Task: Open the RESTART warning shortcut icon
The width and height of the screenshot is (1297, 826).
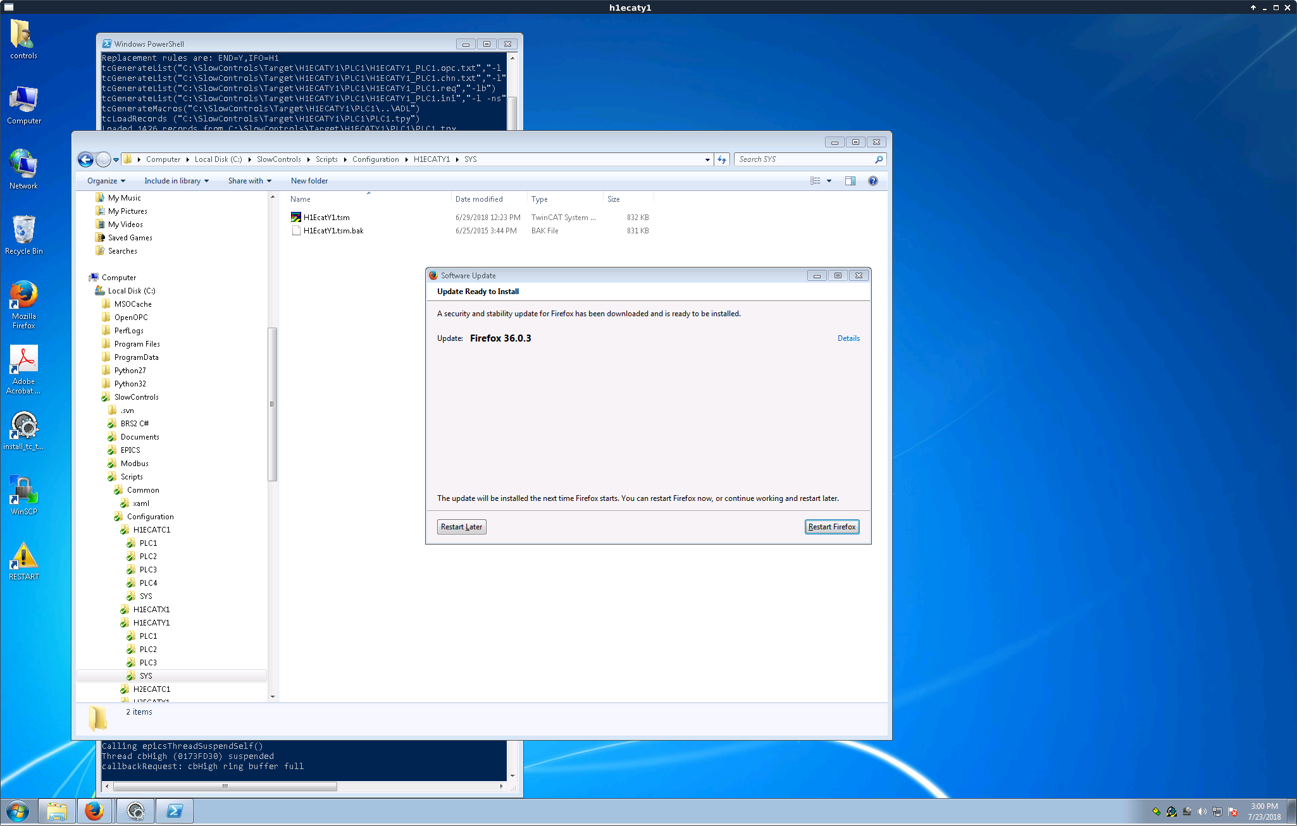Action: 23,562
